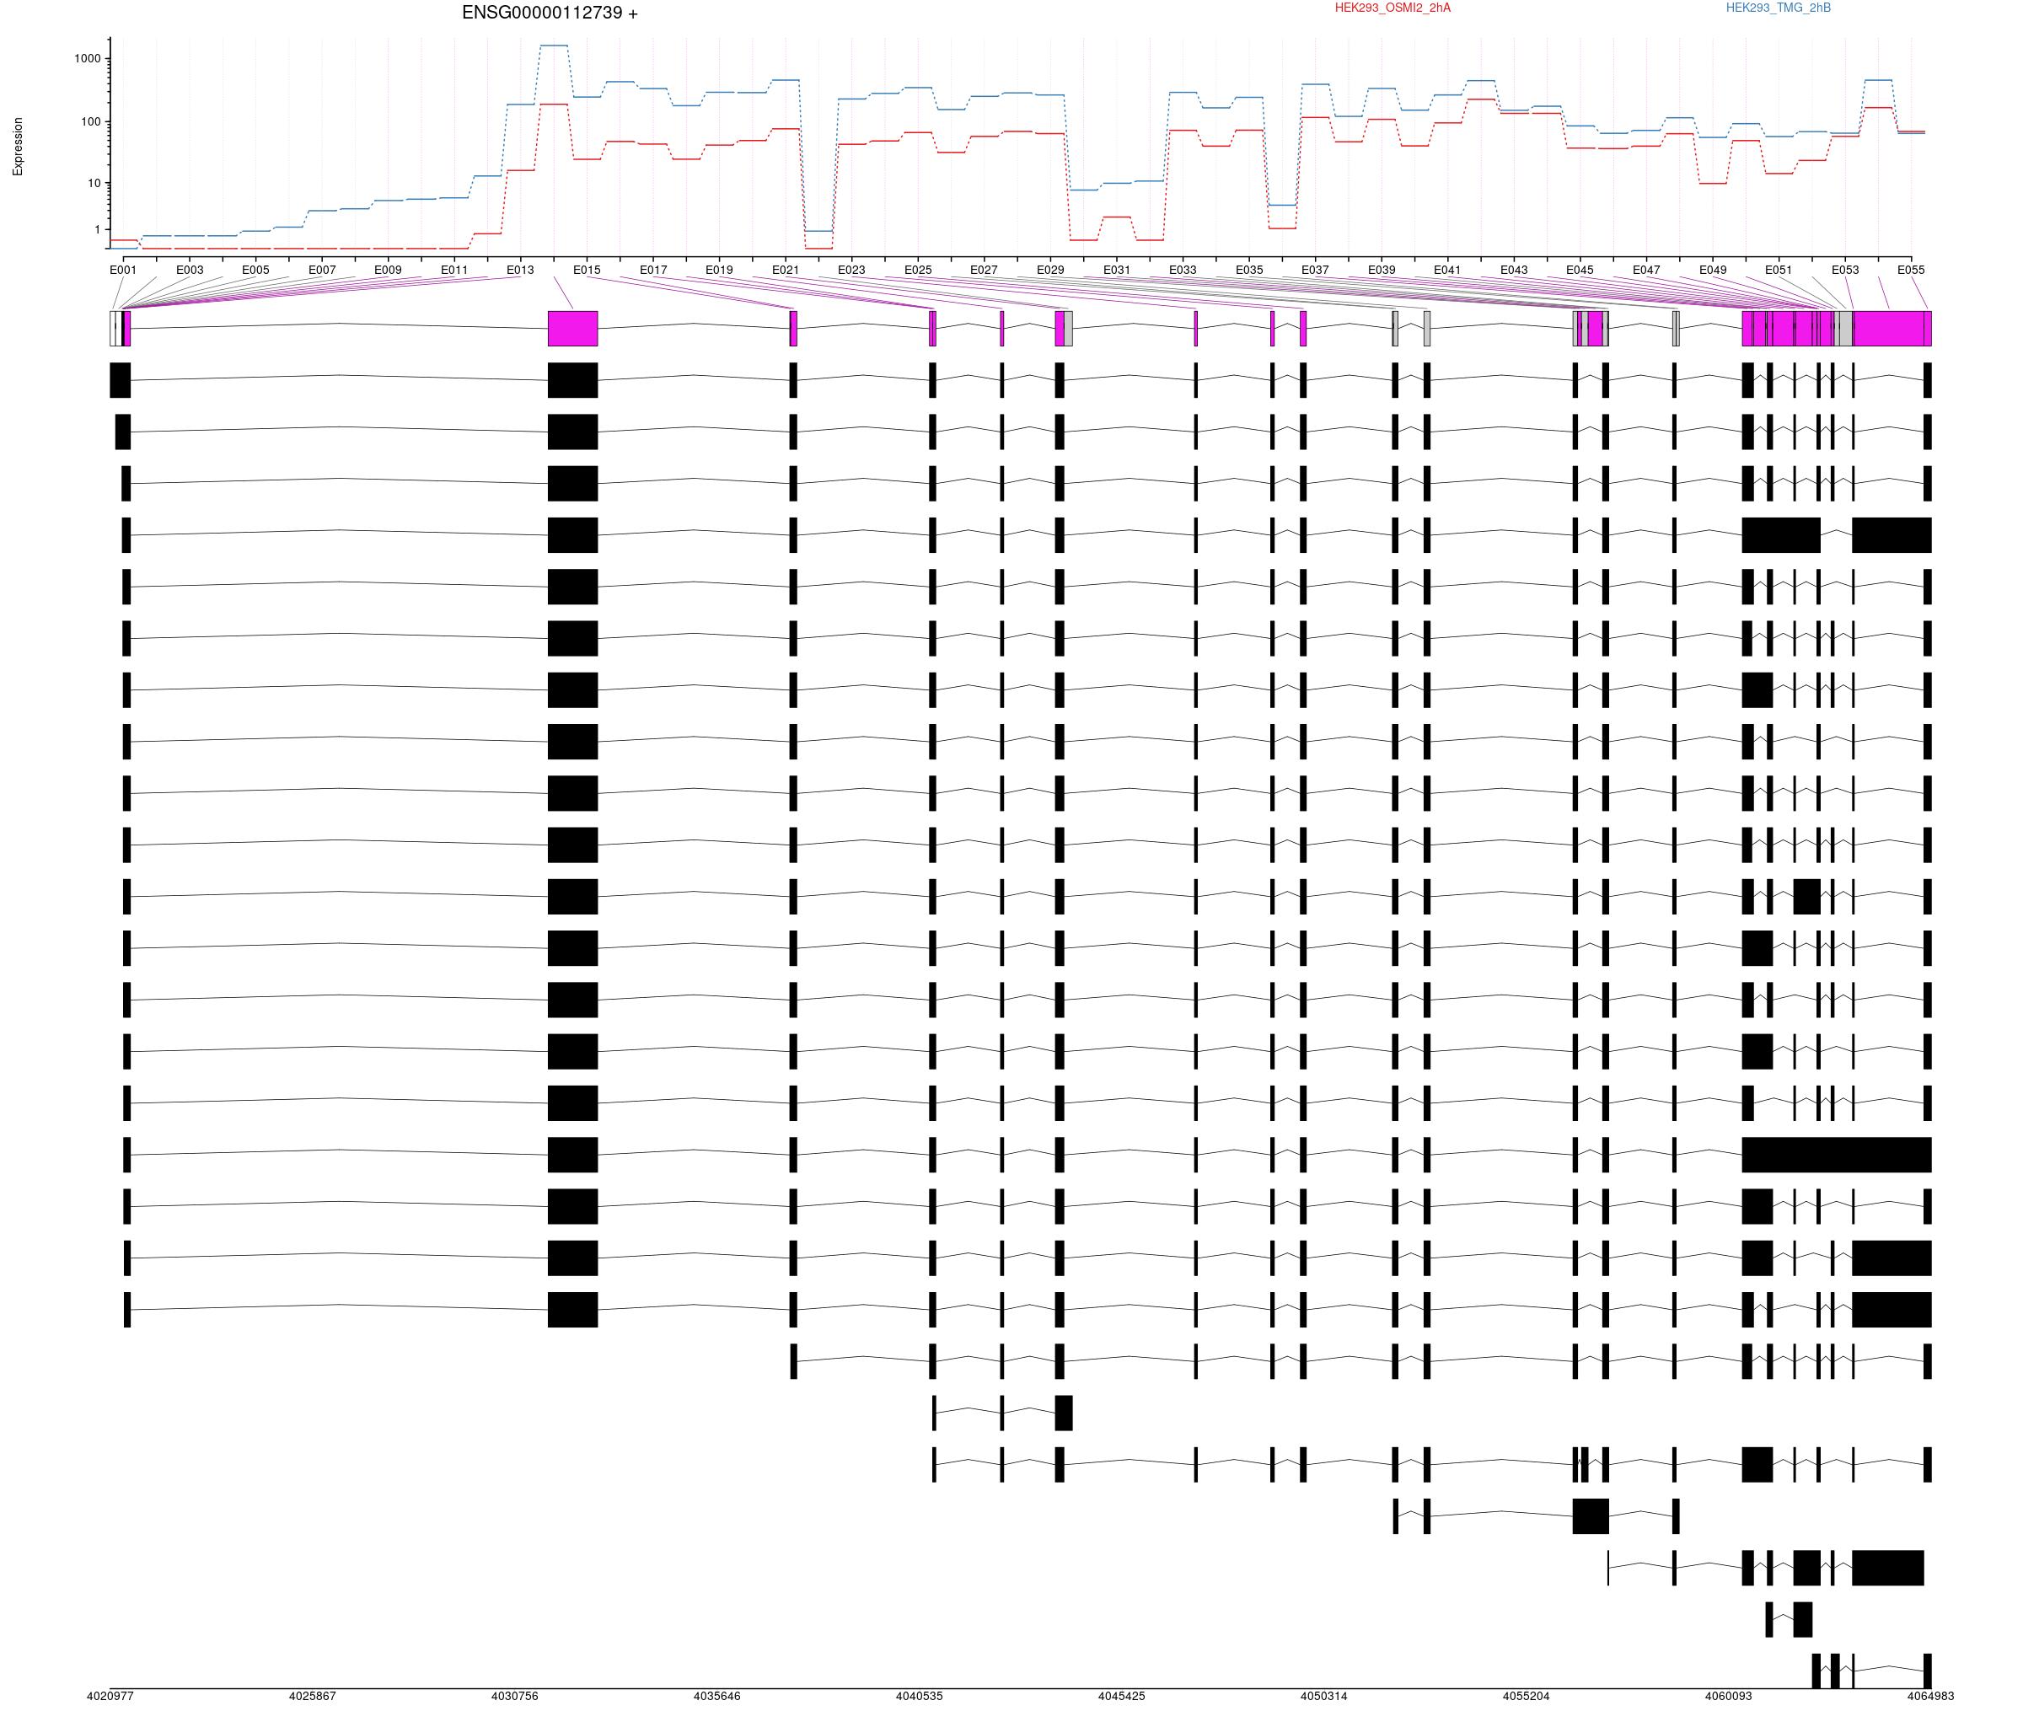Select exon label E029
The width and height of the screenshot is (2023, 1711).
coord(1050,270)
